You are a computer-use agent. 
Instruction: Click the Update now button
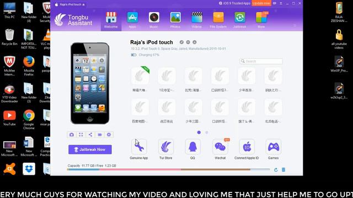(x=261, y=3)
